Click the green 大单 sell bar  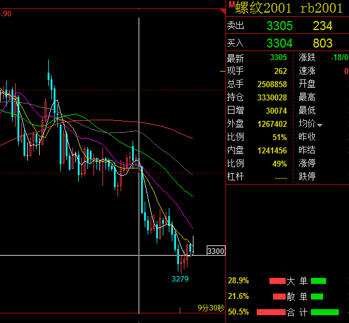[x=318, y=281]
